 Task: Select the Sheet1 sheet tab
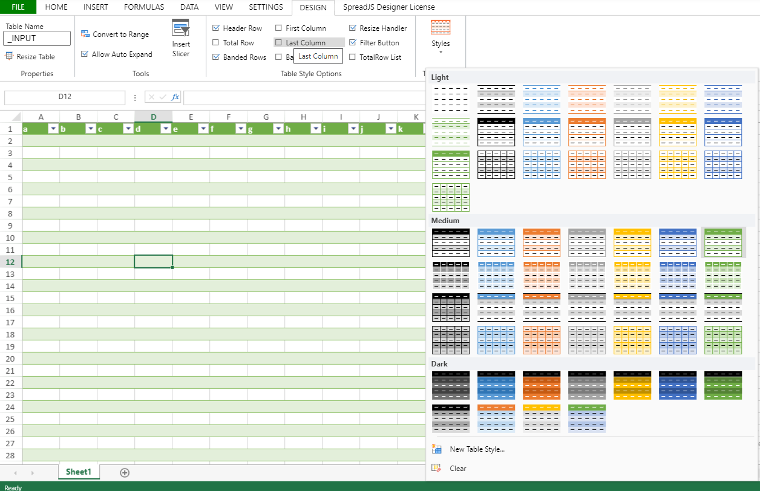click(x=79, y=472)
